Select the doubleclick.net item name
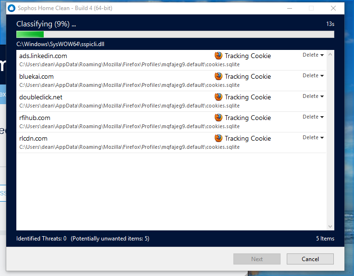 (41, 97)
